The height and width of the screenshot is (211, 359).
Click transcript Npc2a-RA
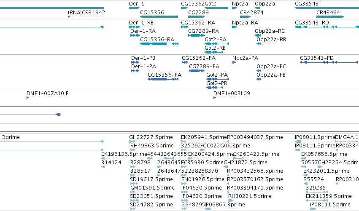pyautogui.click(x=245, y=23)
